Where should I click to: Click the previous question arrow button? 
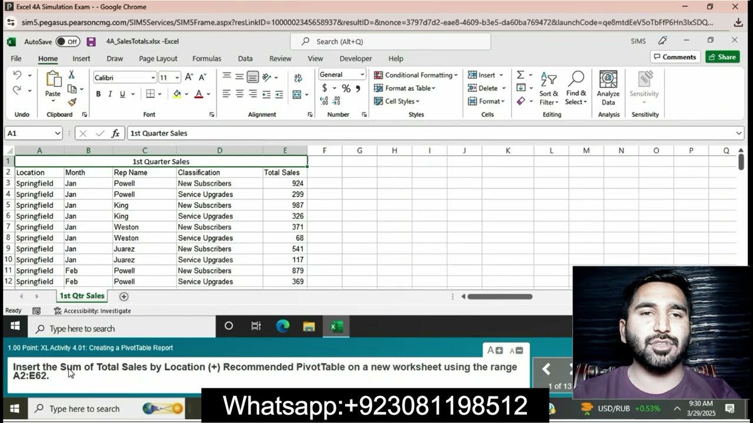click(546, 369)
